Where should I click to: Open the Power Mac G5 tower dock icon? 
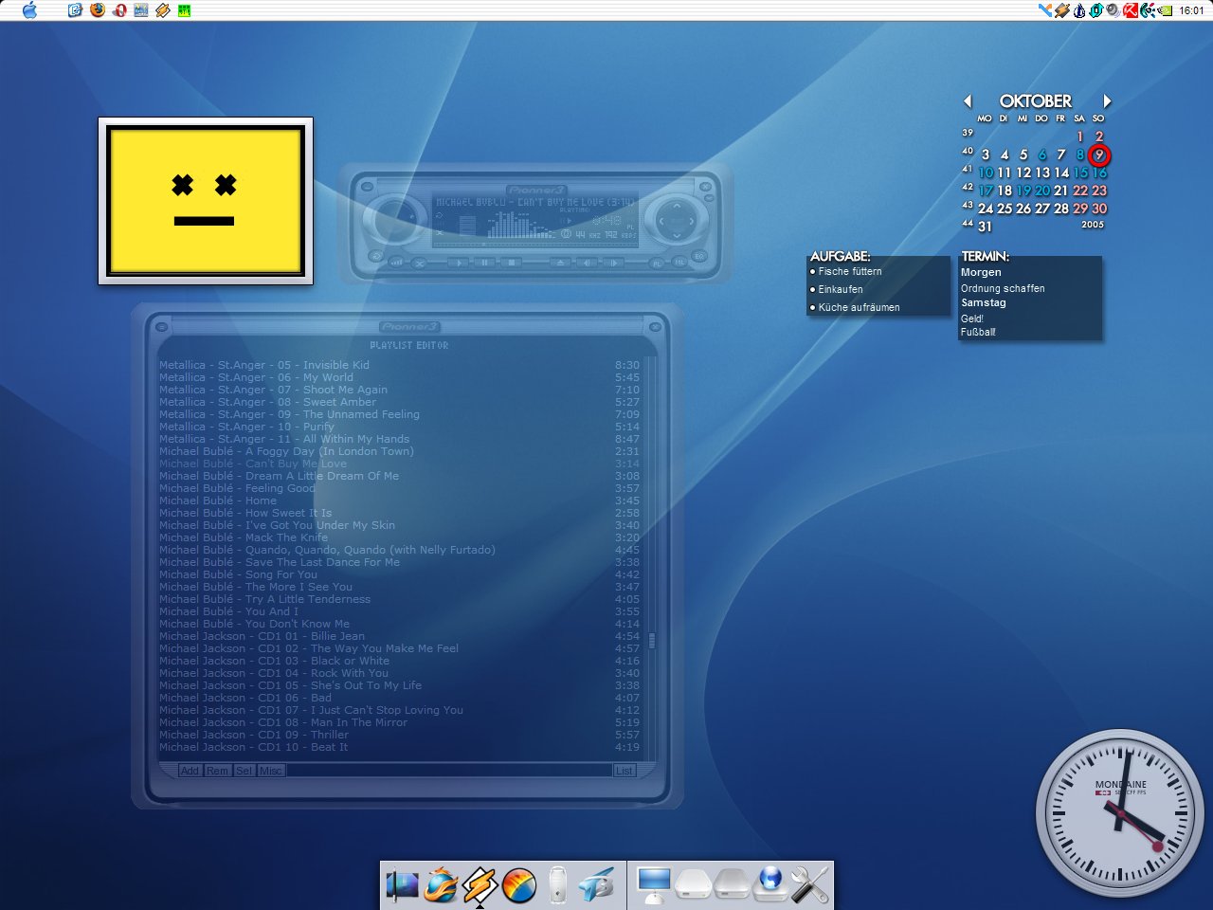[558, 885]
